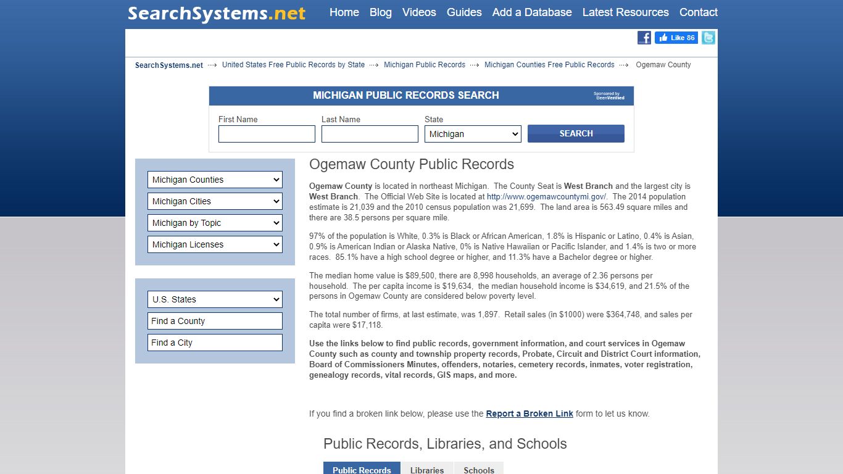The width and height of the screenshot is (843, 474).
Task: Expand the Michigan Cities dropdown
Action: (215, 201)
